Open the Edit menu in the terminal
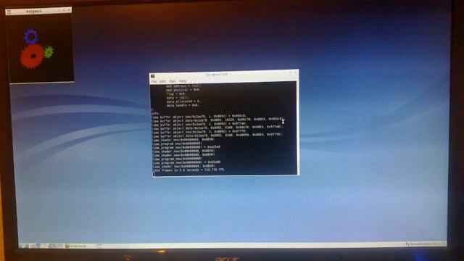The image size is (464, 261). click(x=162, y=81)
